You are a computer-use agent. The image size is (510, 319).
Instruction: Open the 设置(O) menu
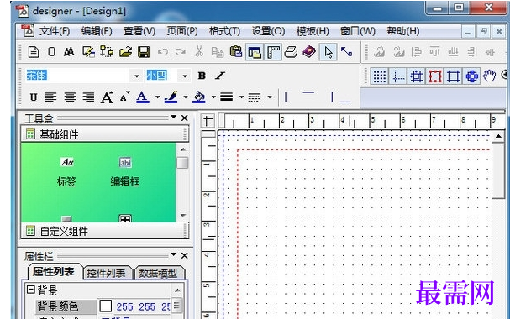click(x=268, y=31)
